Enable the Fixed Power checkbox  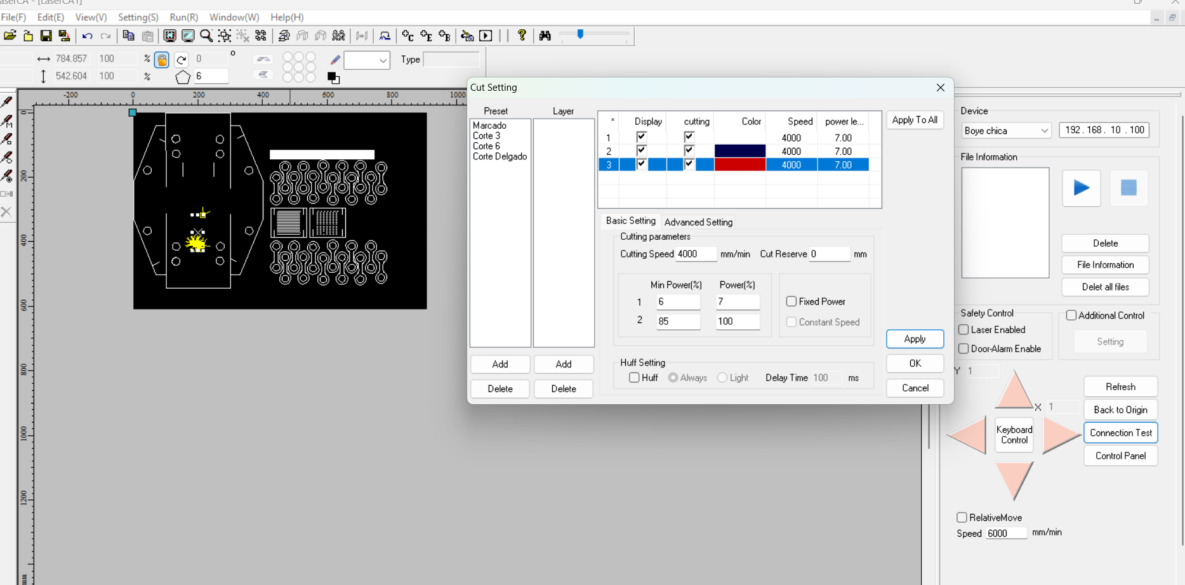pyautogui.click(x=791, y=301)
